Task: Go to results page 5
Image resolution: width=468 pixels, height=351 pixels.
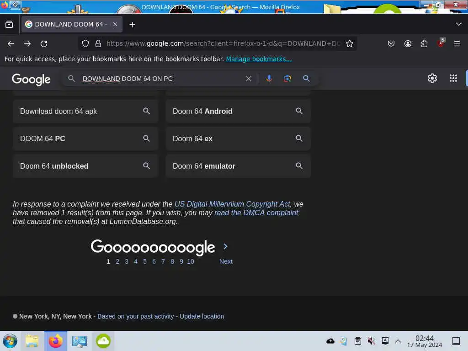Action: [x=145, y=261]
